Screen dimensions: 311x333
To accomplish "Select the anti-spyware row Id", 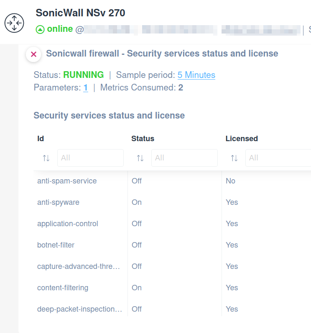I will pos(58,202).
